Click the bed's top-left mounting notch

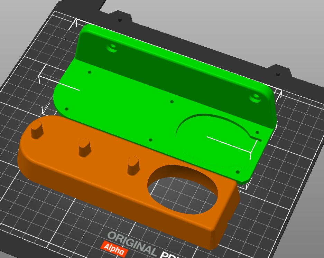(120, 19)
